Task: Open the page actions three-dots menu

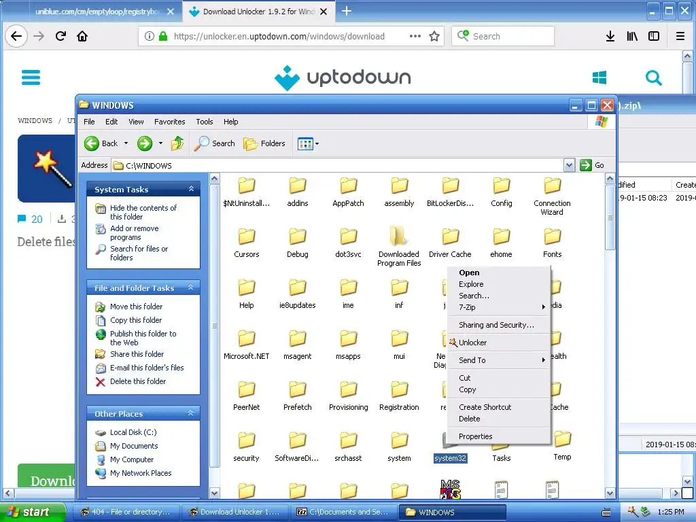Action: coord(415,36)
